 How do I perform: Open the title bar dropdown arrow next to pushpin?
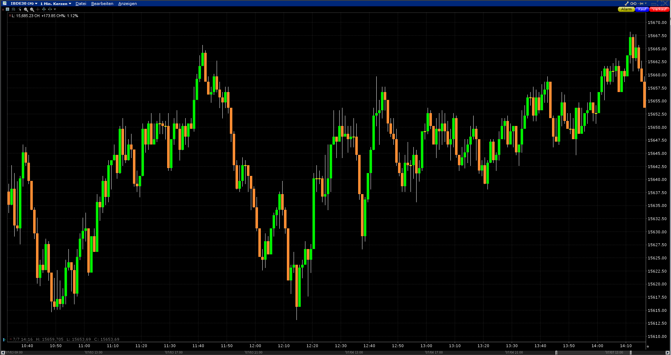click(646, 4)
